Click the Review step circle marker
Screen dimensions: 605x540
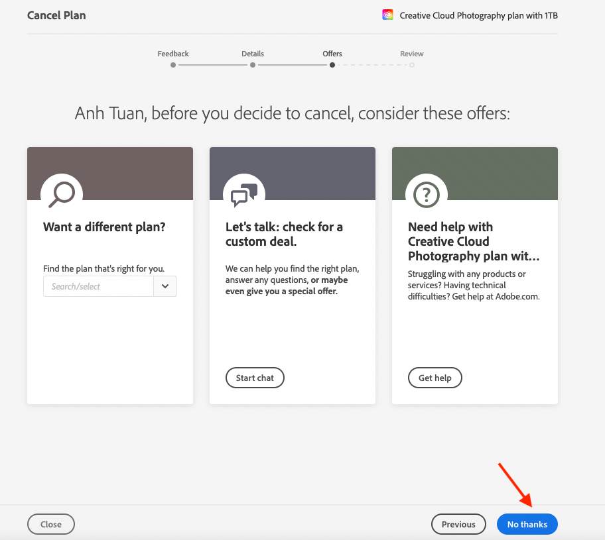click(412, 65)
